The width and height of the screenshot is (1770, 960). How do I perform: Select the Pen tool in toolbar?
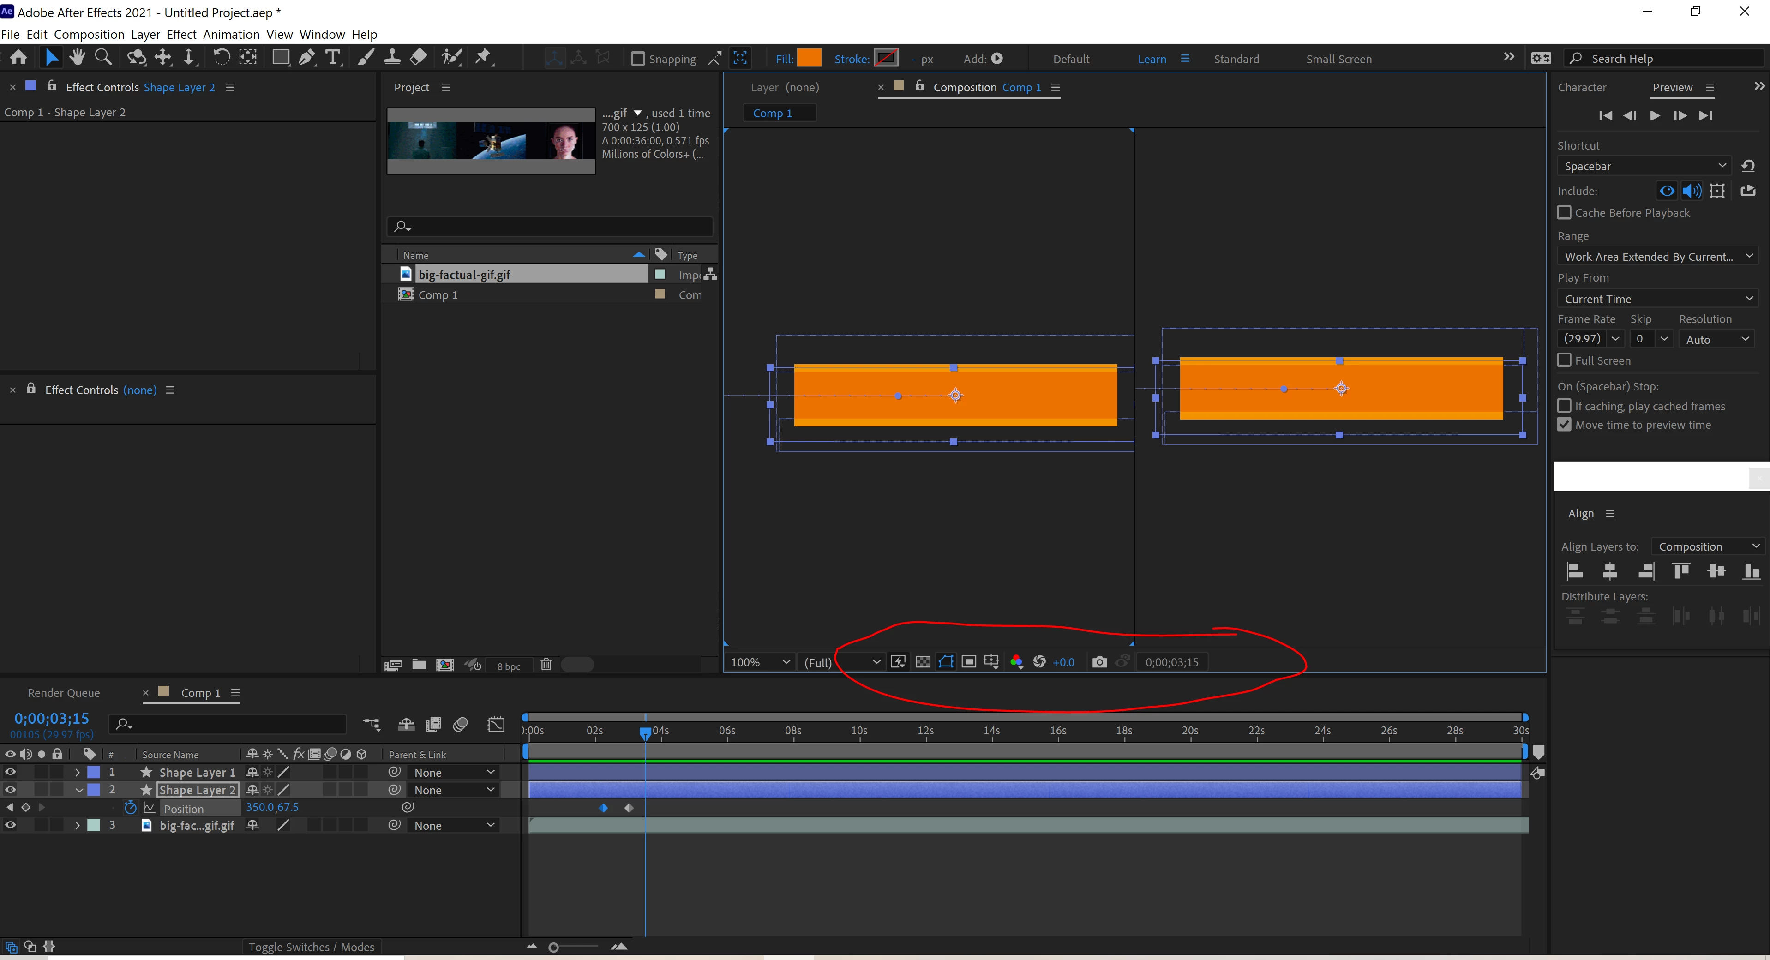coord(306,58)
